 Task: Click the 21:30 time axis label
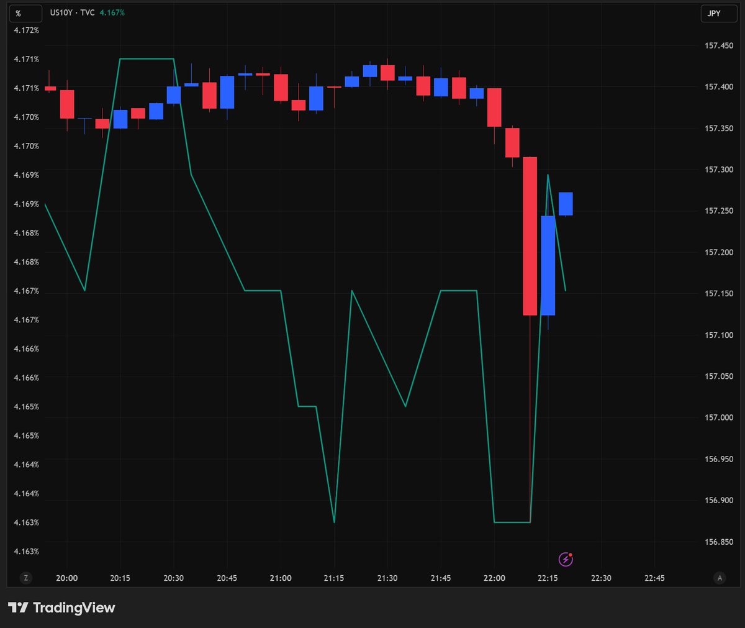coord(387,578)
